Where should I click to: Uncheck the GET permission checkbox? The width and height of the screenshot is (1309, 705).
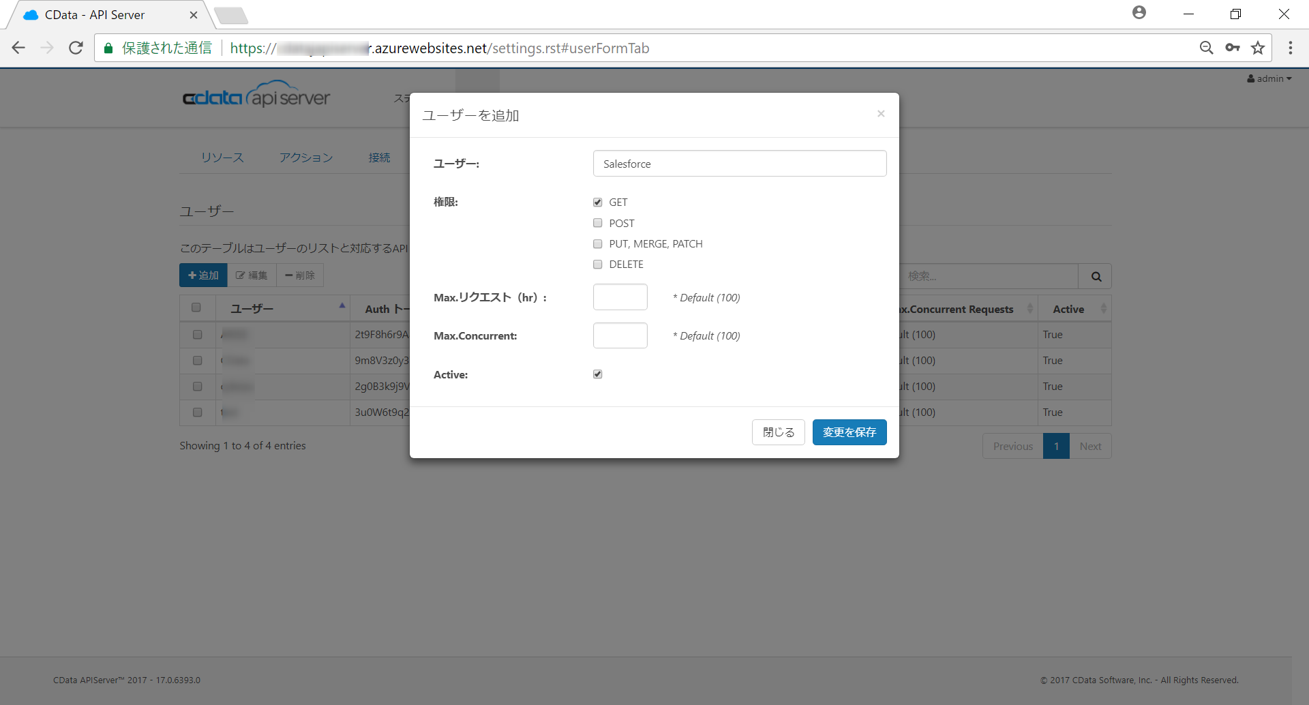(598, 202)
